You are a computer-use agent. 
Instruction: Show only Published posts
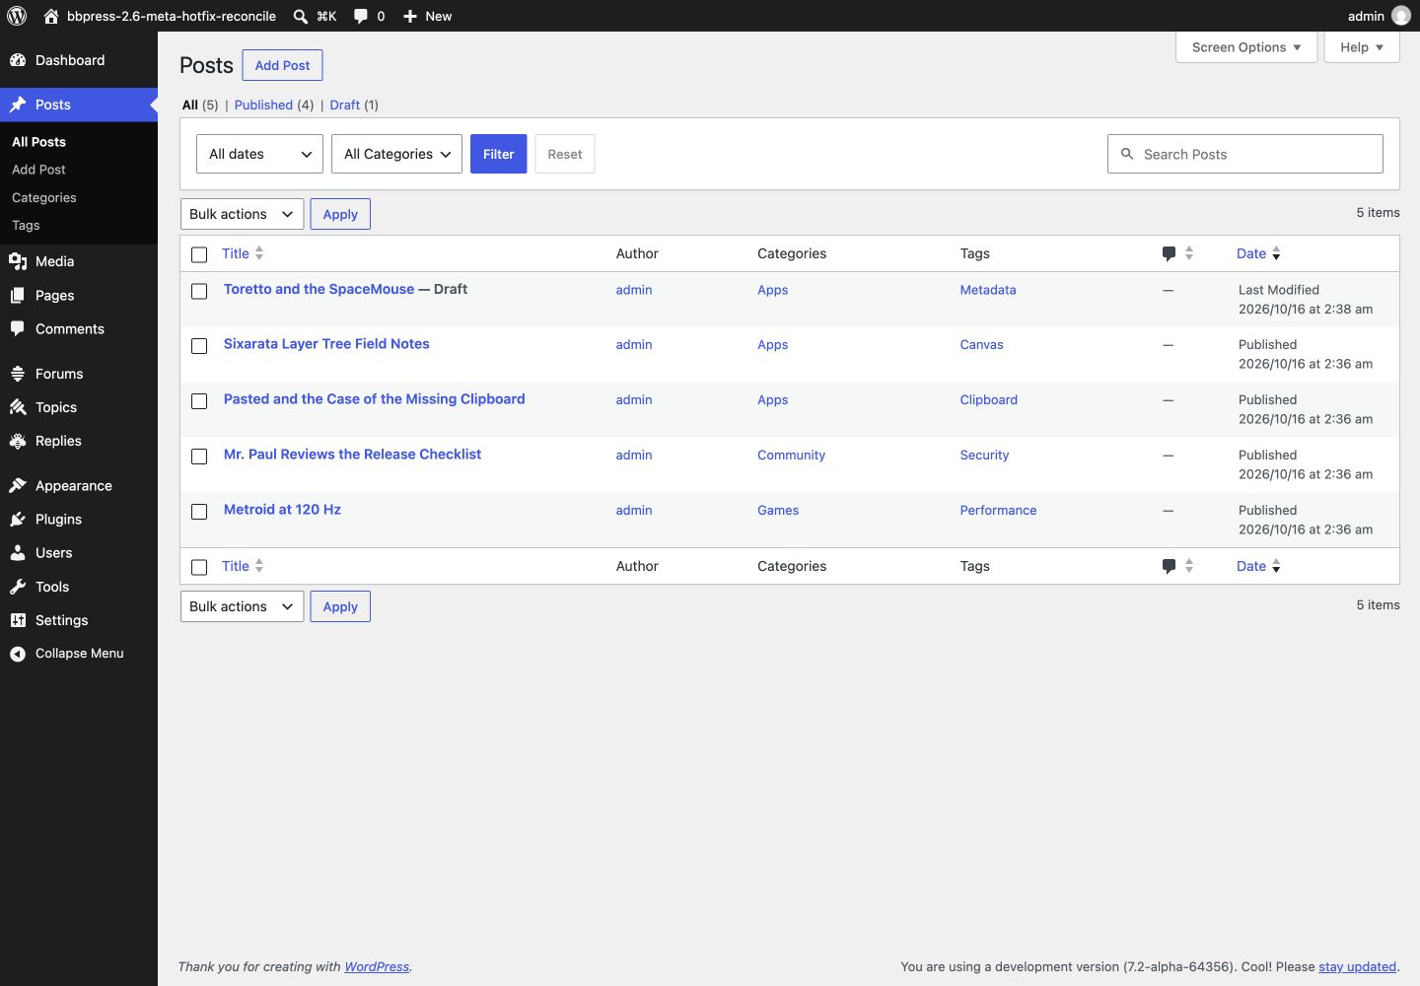pos(263,105)
